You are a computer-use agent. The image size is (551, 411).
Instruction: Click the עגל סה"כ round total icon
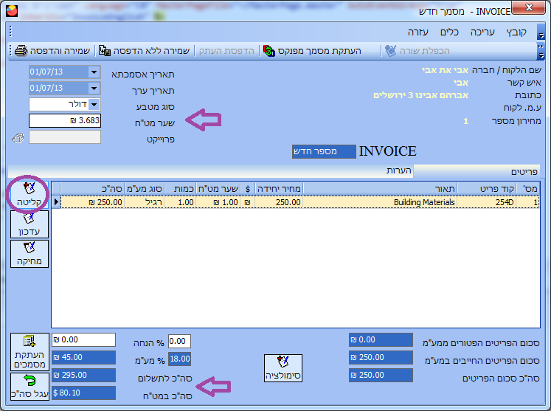coord(30,380)
